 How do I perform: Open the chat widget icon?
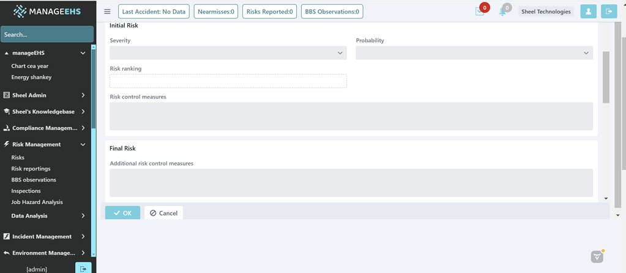597,257
